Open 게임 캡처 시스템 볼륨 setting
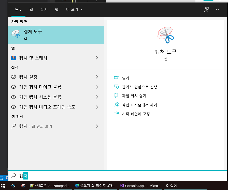Viewport: 228px width, 190px height. 56,97
